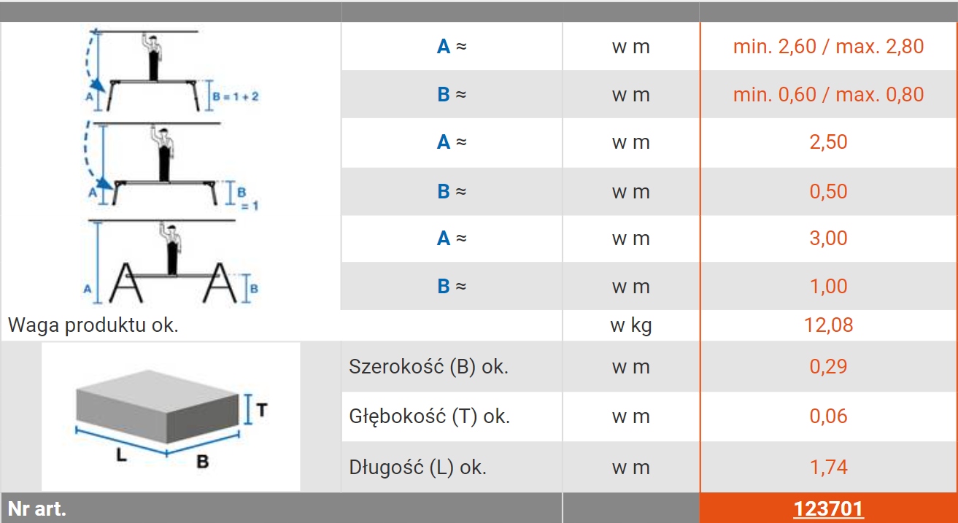Screen dimensions: 958x523
Task: Click the "min. 0,60 / max. 0,80" value
Action: [828, 94]
